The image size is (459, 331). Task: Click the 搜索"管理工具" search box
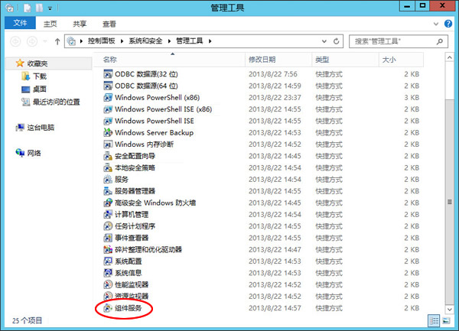click(x=394, y=41)
